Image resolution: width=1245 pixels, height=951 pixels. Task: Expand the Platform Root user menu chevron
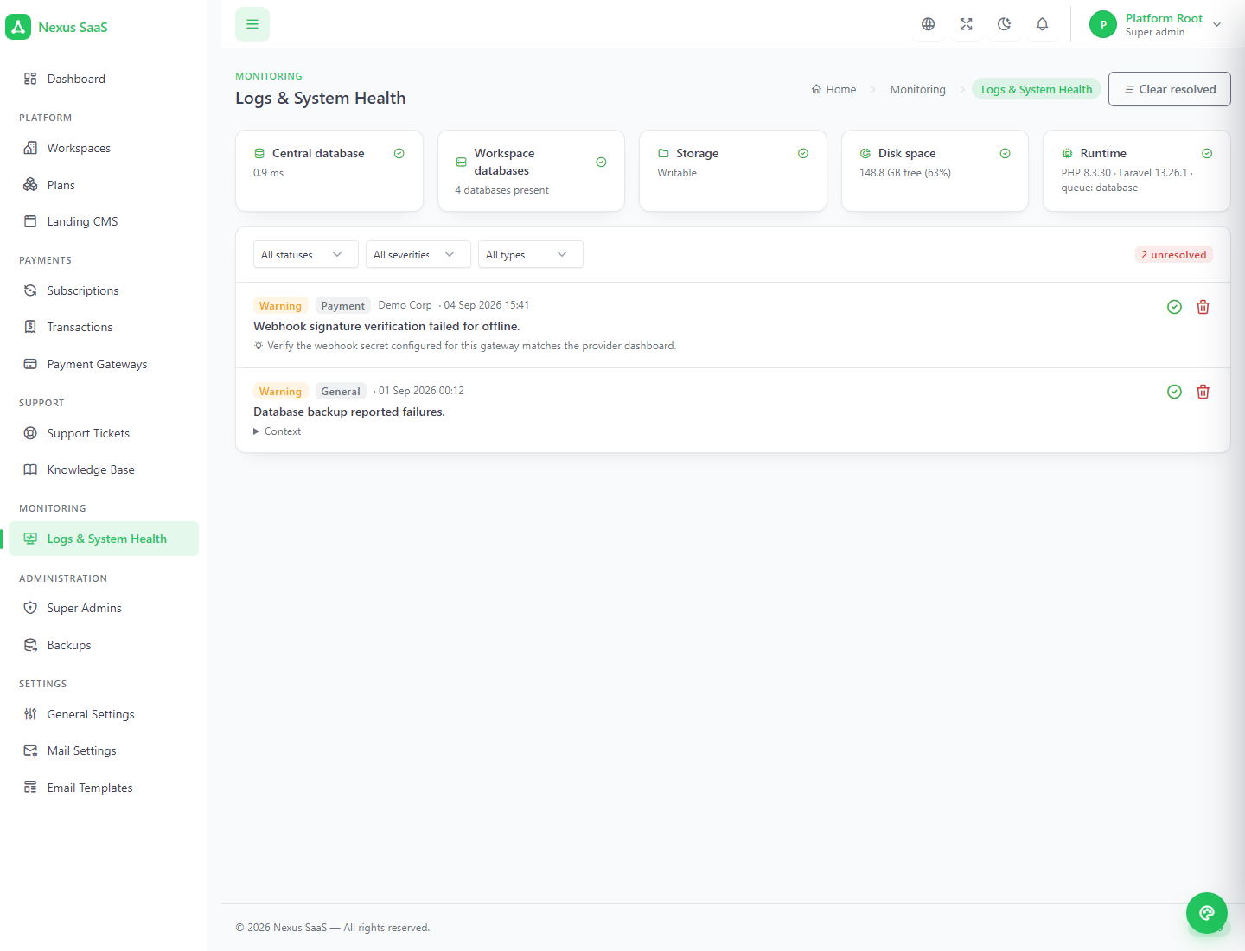coord(1216,24)
